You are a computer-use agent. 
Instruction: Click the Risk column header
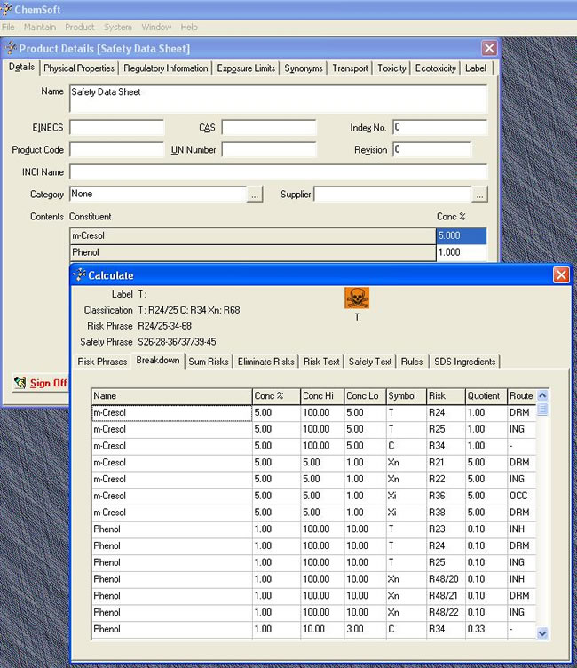tap(446, 396)
